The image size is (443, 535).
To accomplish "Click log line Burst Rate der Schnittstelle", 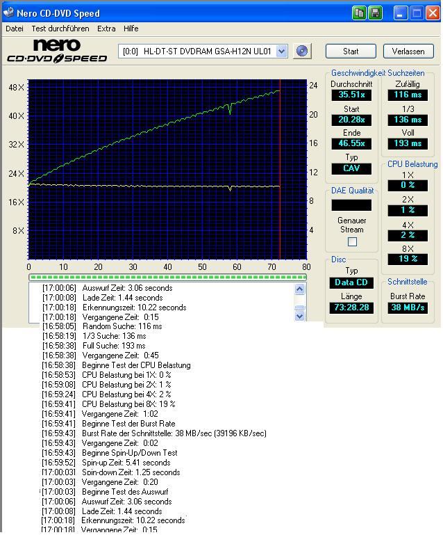I will [154, 433].
